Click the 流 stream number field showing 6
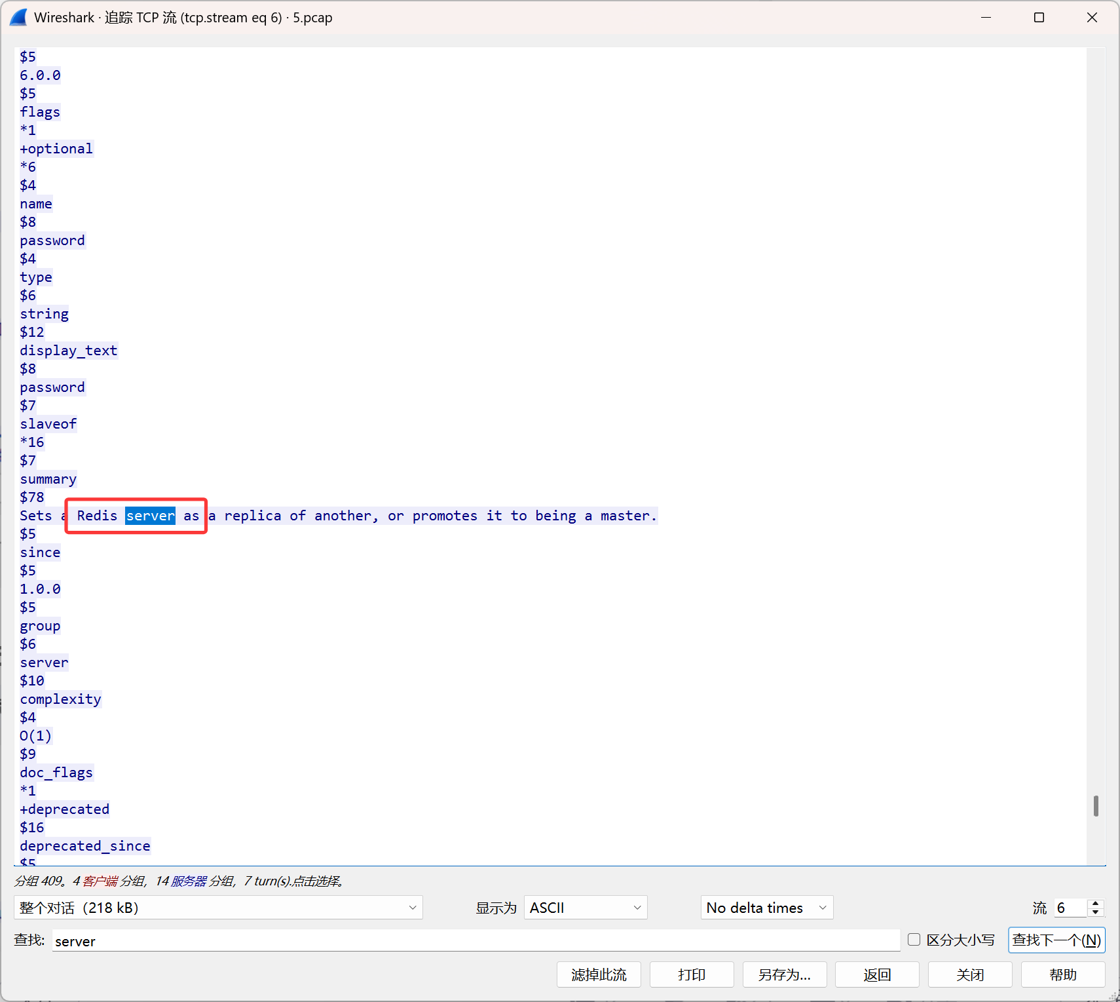1120x1002 pixels. [x=1070, y=908]
